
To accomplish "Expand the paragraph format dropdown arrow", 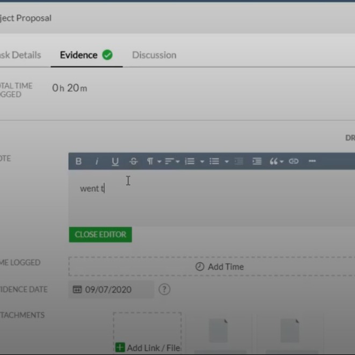I will tap(160, 162).
